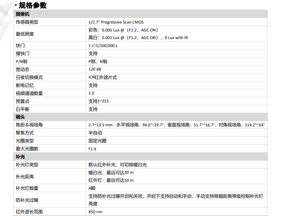This screenshot has height=216, width=283.
Task: Select the 红外灯 最远可达50 m line
Action: [111, 181]
